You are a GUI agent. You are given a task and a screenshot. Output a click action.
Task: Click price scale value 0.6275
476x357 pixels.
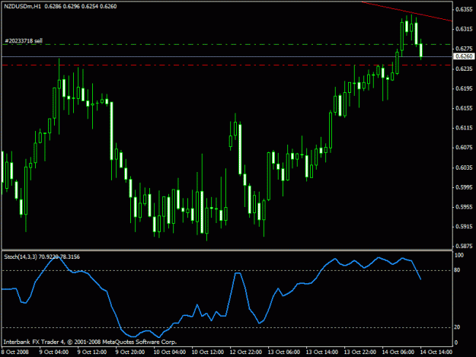click(464, 49)
